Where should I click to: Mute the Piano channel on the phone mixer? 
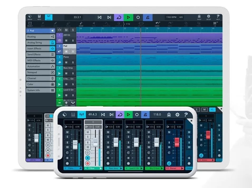[x=67, y=132]
